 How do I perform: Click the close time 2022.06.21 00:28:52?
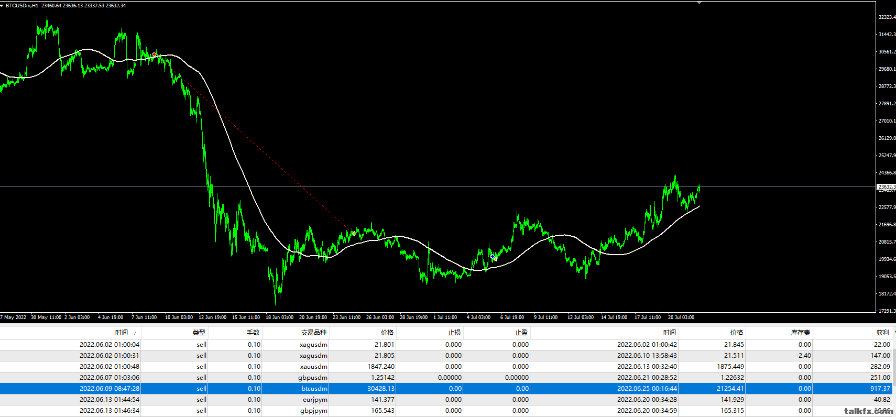click(x=647, y=377)
